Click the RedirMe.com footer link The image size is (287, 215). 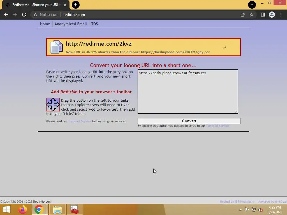click(x=42, y=202)
